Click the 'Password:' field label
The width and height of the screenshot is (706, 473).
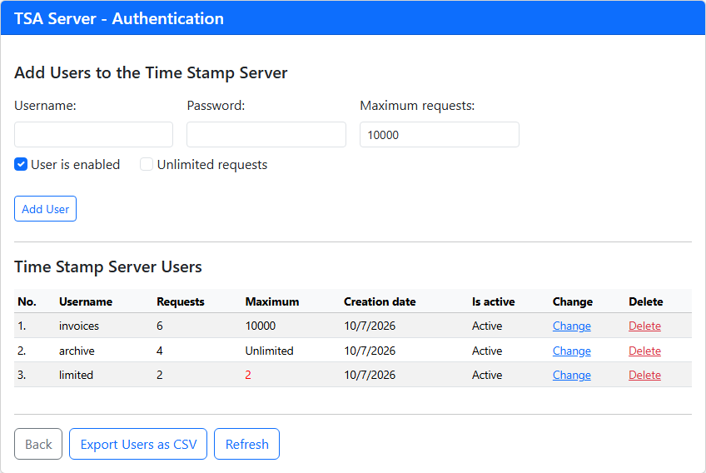(216, 106)
